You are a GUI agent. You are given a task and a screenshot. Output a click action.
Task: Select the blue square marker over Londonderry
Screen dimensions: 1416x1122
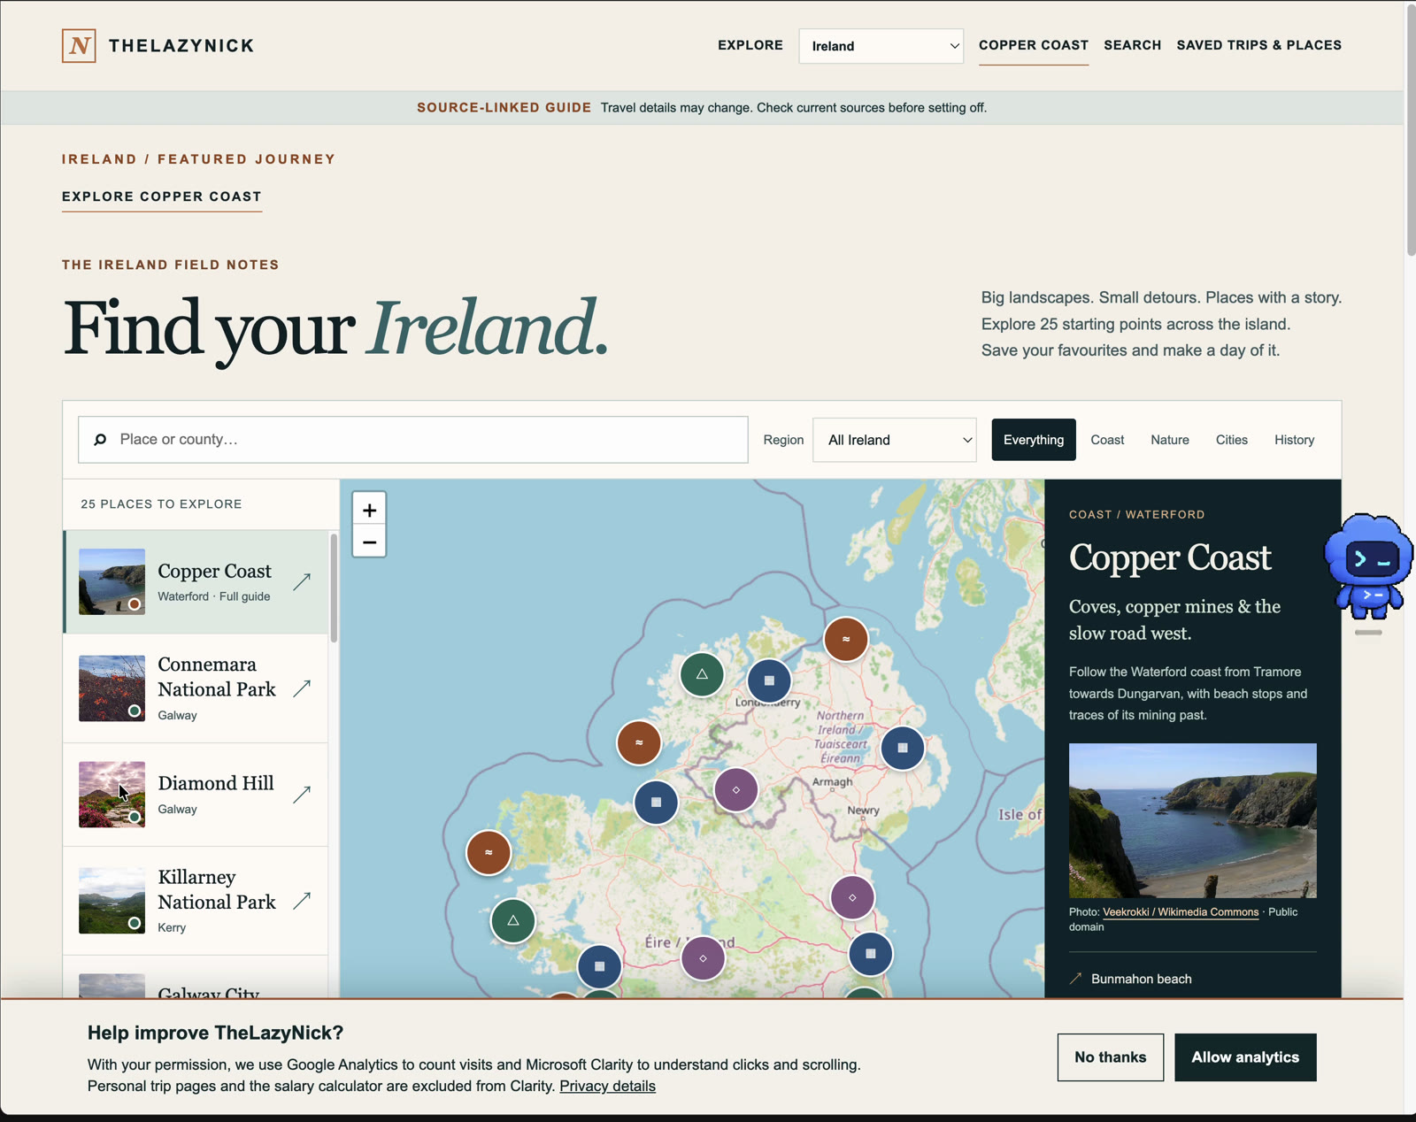[769, 680]
